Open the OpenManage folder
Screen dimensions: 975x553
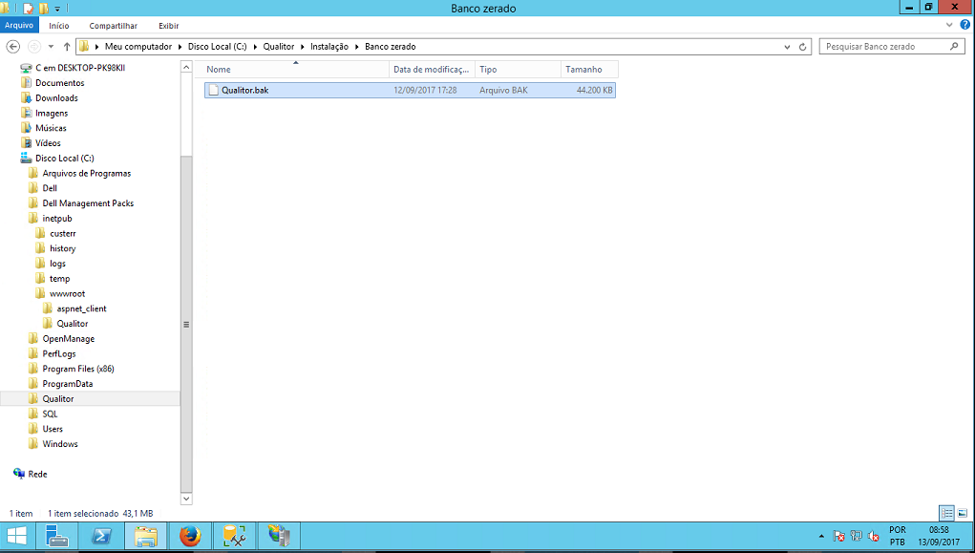click(x=69, y=339)
